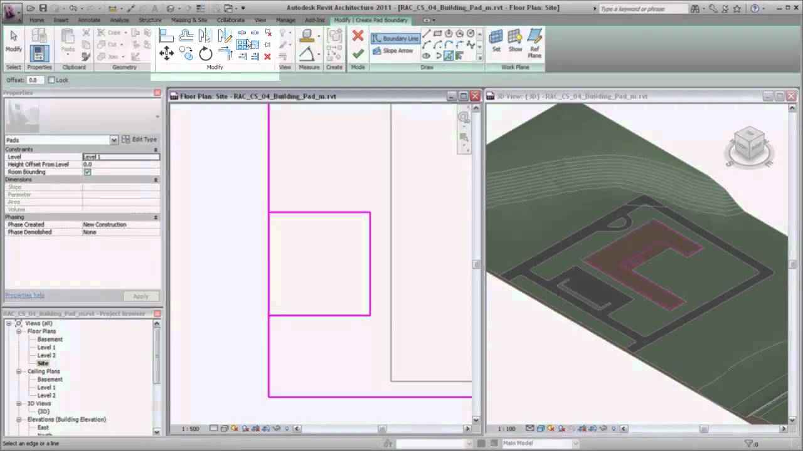
Task: Click the 3D View vertical scrollbar
Action: coord(793,264)
